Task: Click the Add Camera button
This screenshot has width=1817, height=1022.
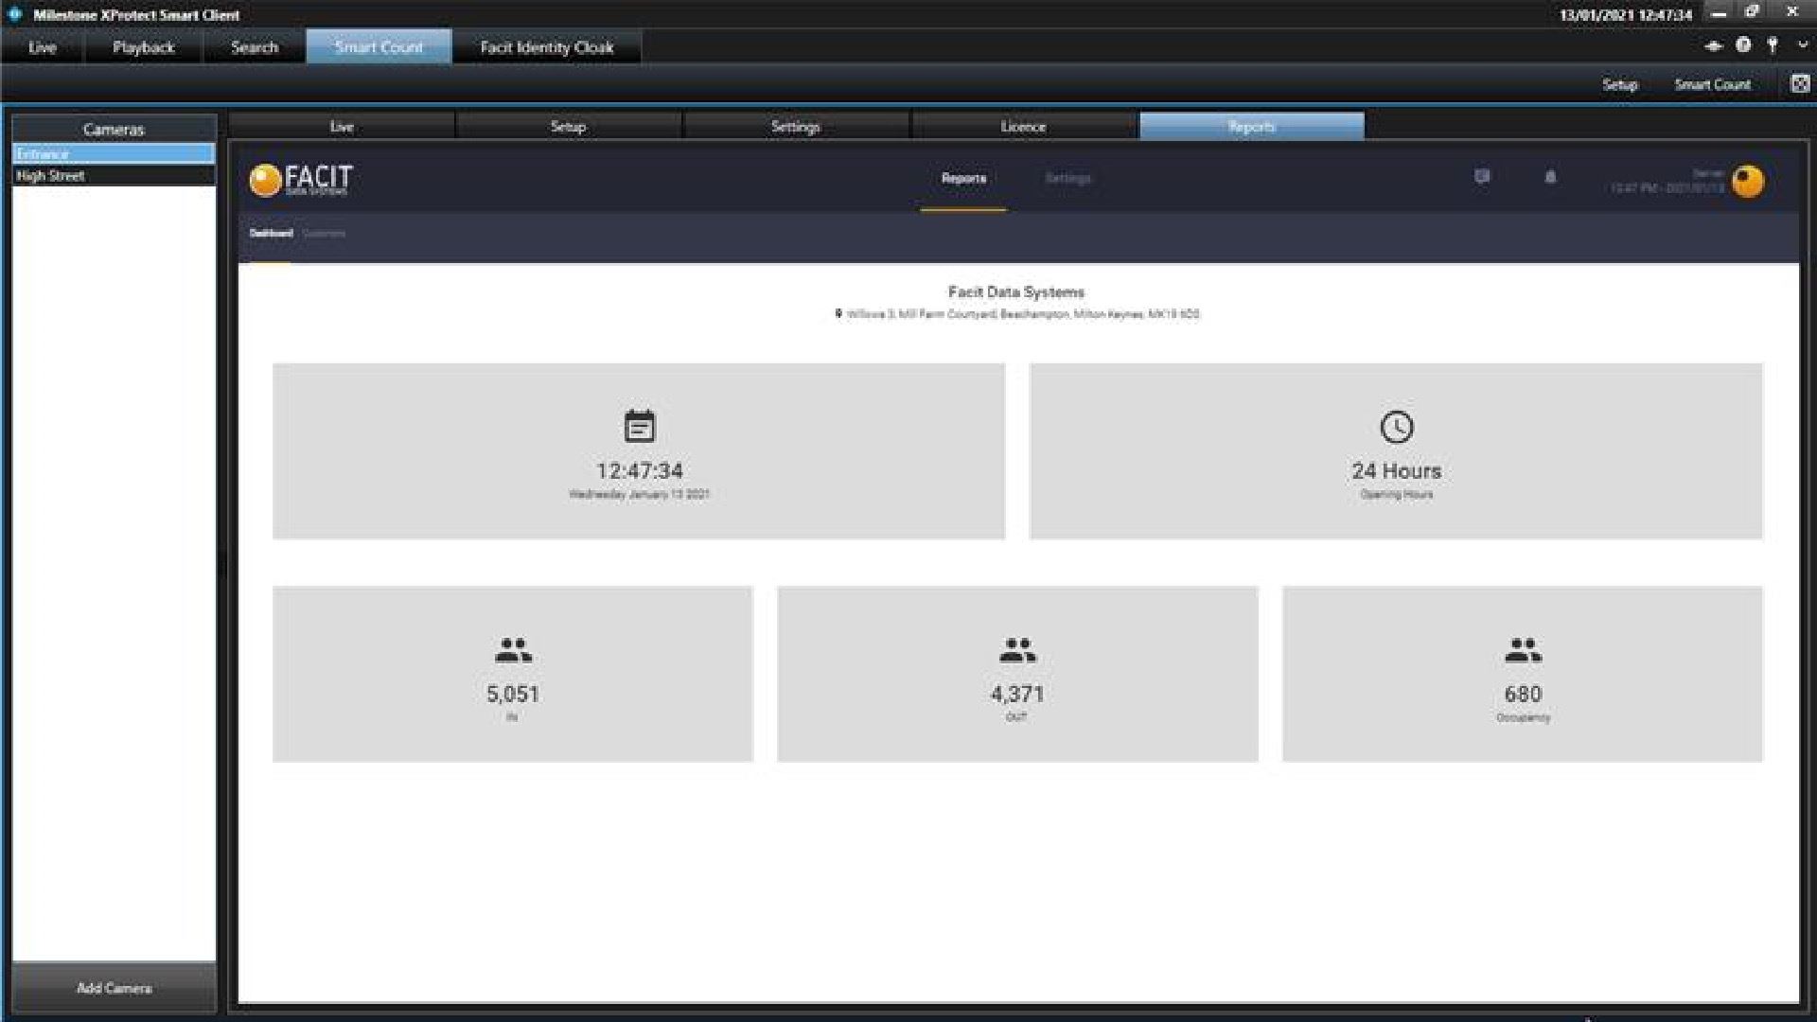Action: click(x=114, y=988)
